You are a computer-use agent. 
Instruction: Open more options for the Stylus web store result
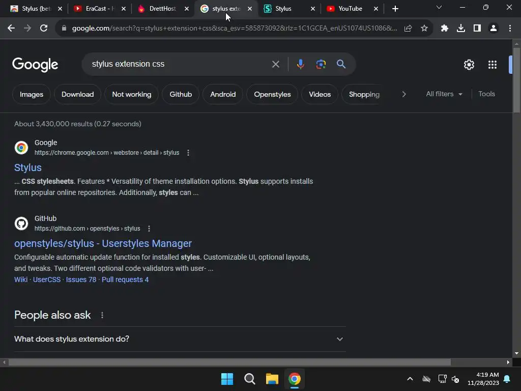tap(188, 153)
